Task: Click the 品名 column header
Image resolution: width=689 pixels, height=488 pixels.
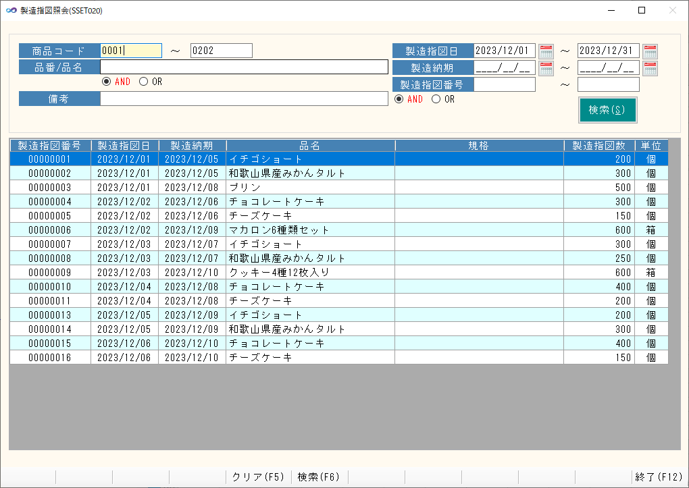Action: (310, 146)
